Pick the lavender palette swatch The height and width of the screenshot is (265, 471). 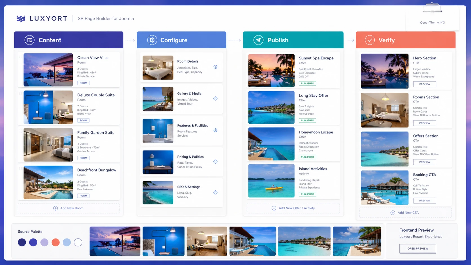44,242
